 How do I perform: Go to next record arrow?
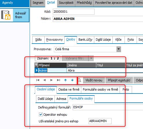coord(52,80)
